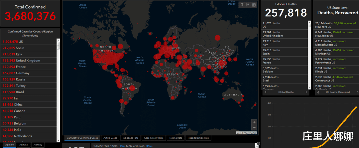Click scroll-up arrow of Global Deaths list
The height and width of the screenshot is (148, 359).
309,22
